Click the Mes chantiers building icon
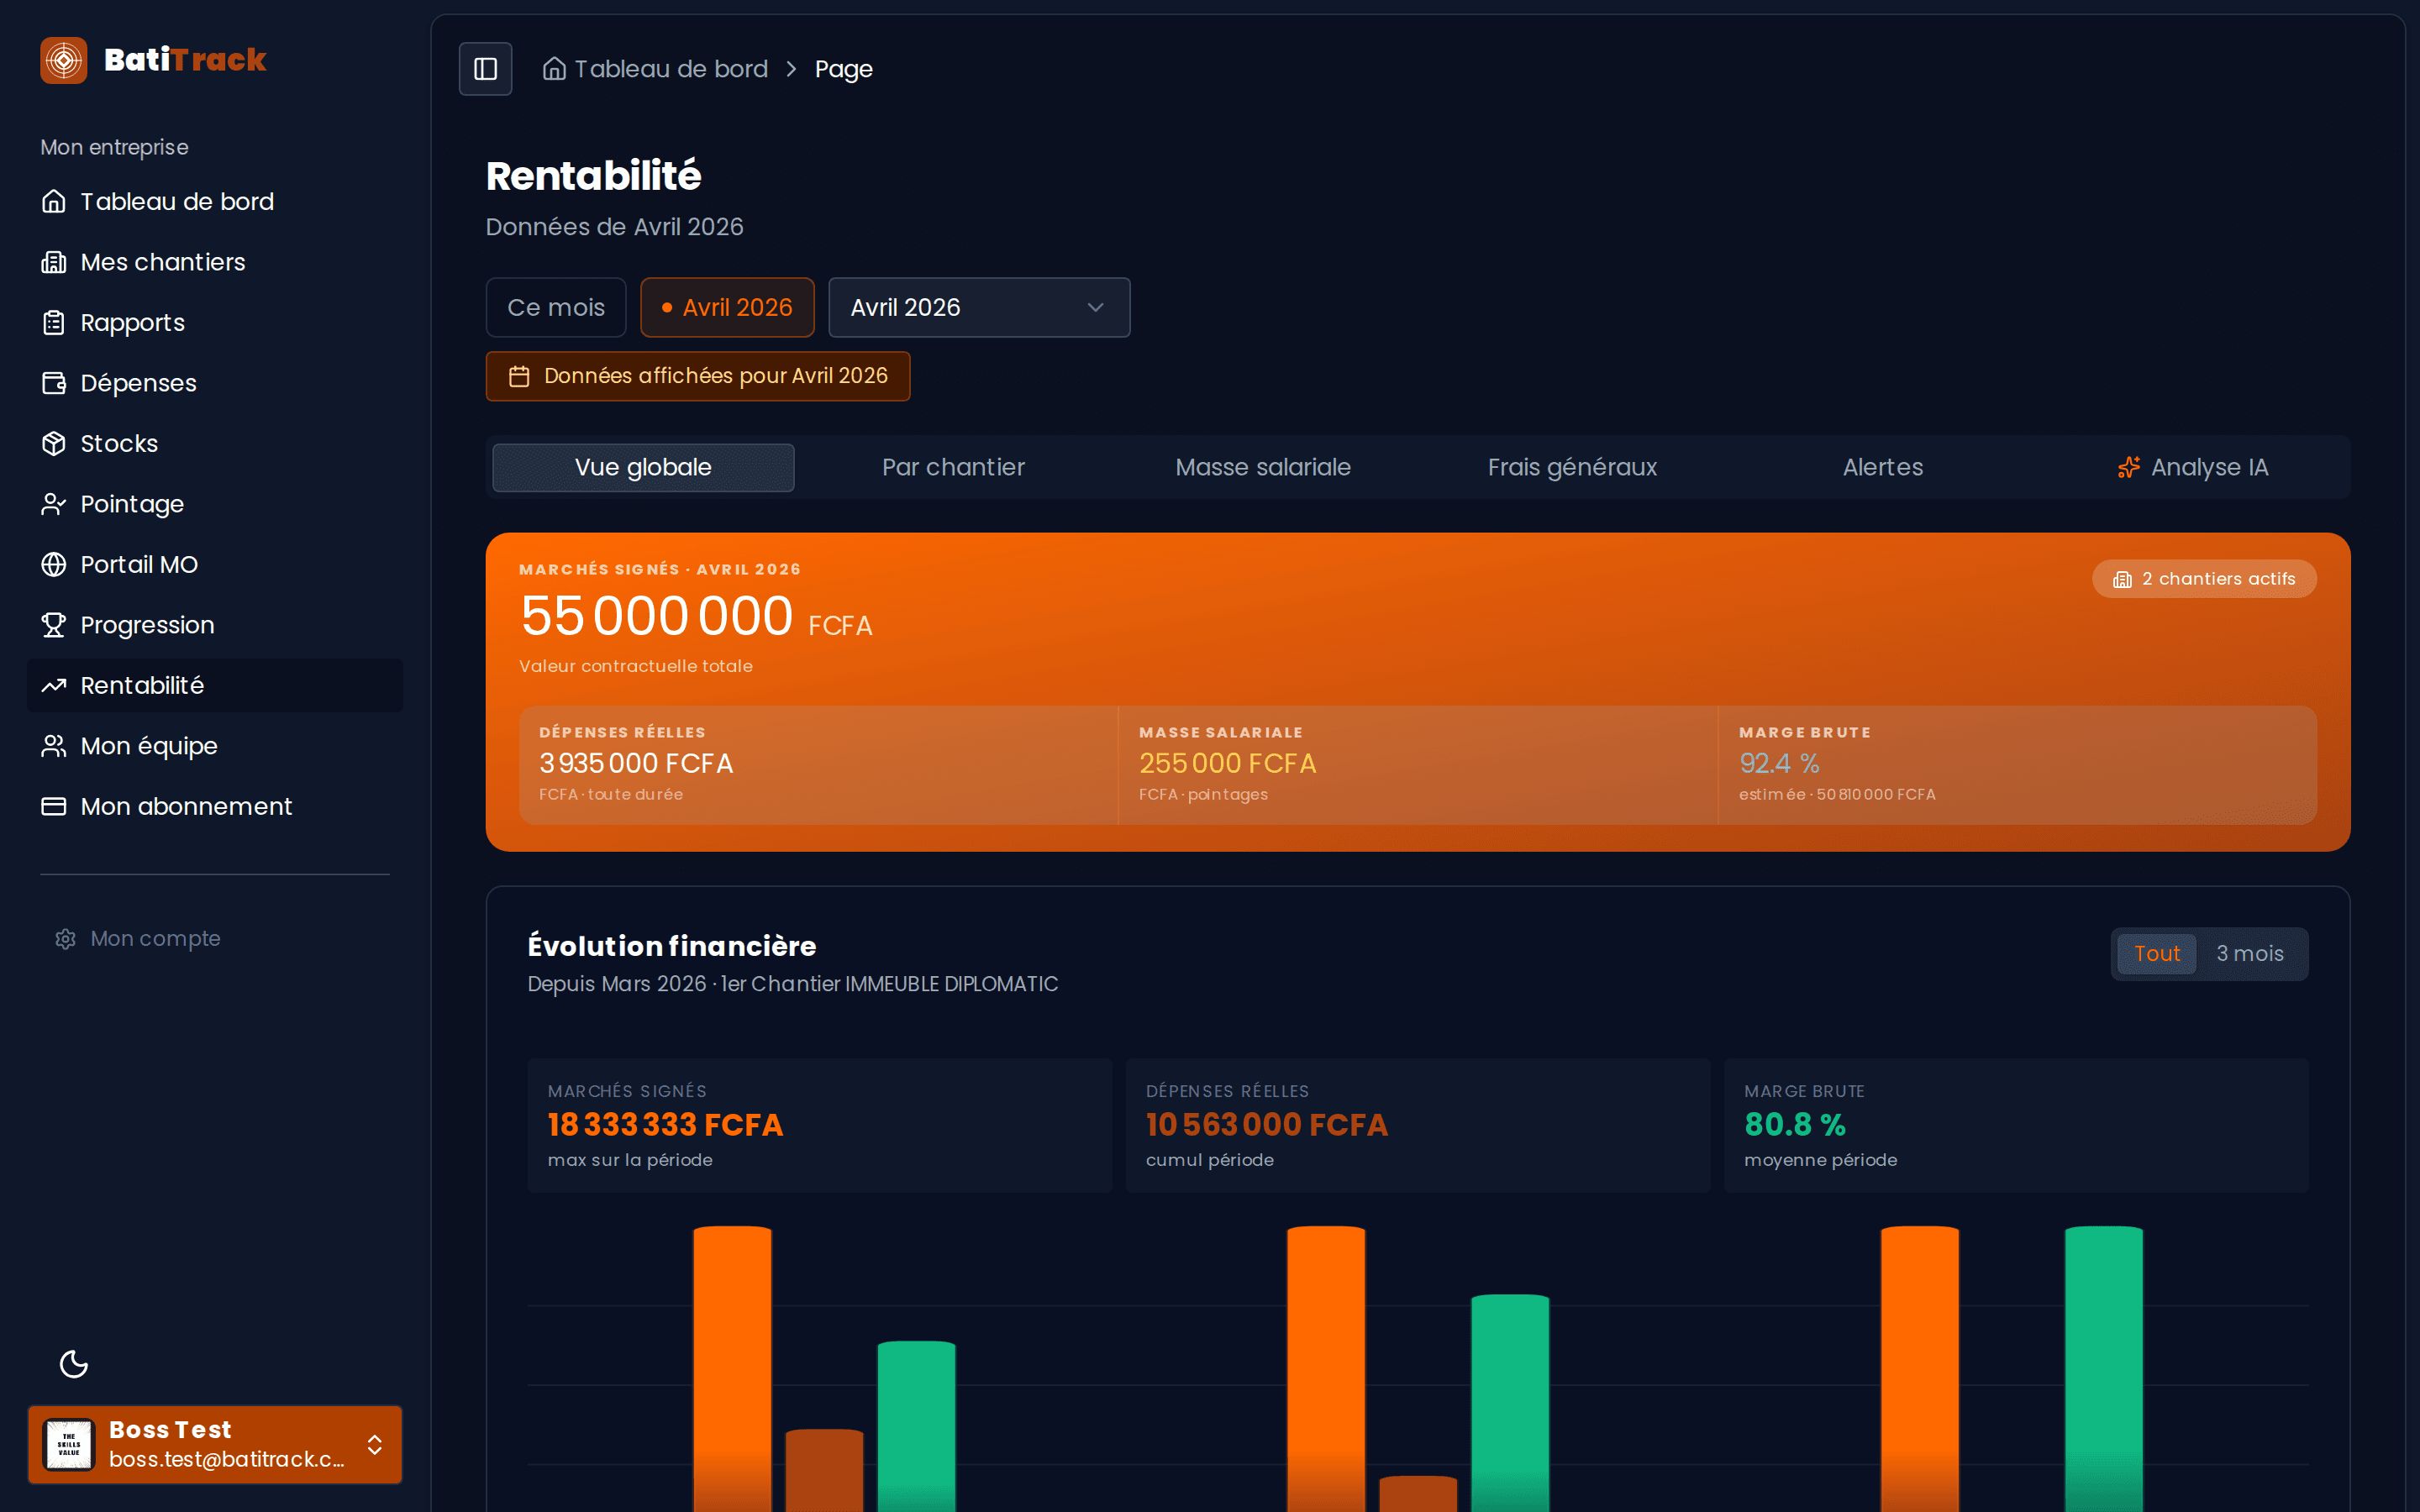Screen dimensions: 2420x1512 coord(54,262)
